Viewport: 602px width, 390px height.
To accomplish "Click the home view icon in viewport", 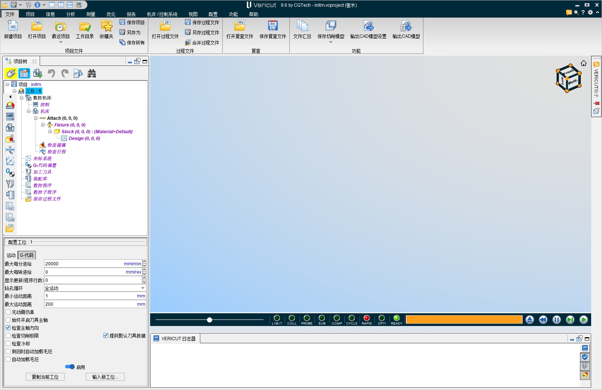I will 584,63.
